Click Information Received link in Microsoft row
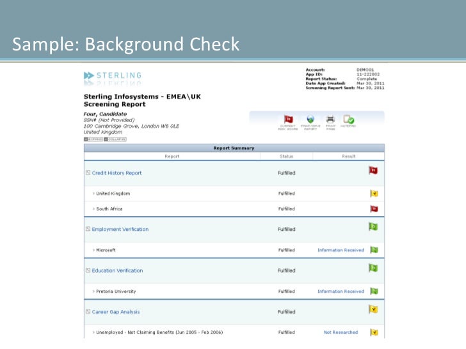Screen dimensions: 466x349 coord(341,250)
